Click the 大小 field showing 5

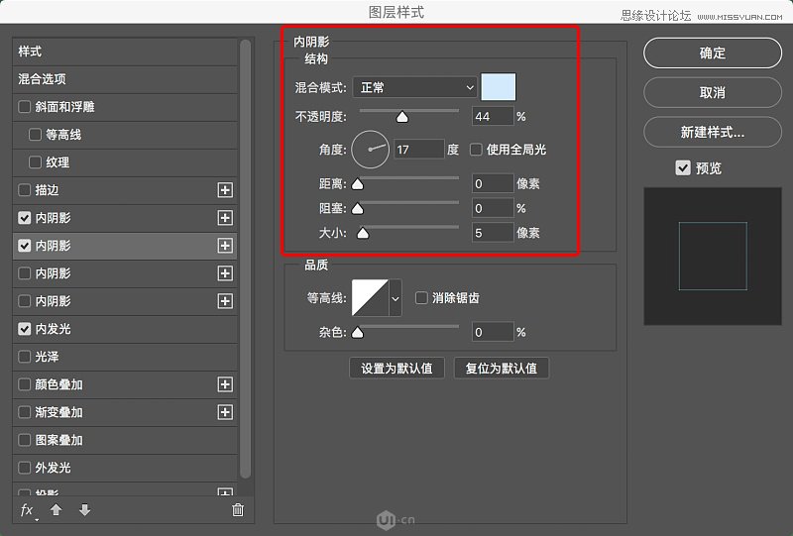(x=493, y=233)
